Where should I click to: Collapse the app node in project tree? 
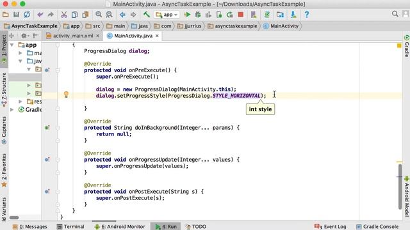click(x=12, y=45)
